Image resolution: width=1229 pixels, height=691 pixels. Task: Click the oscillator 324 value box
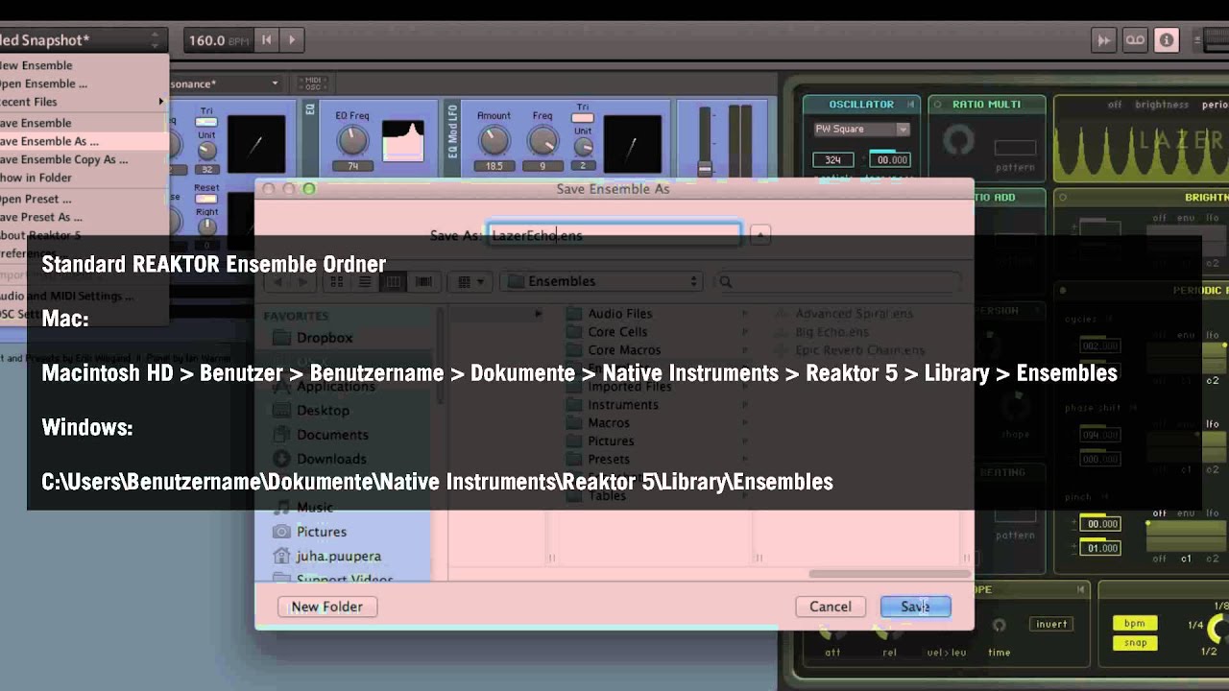click(832, 159)
